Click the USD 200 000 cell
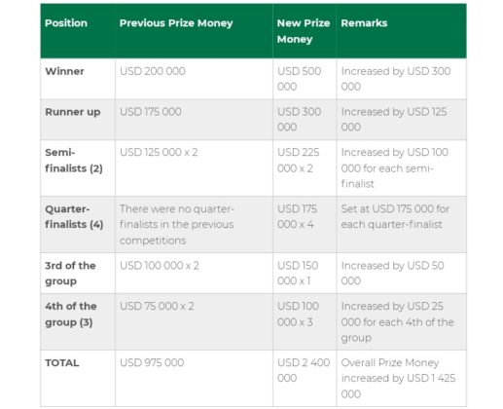The image size is (503, 409). coord(153,71)
